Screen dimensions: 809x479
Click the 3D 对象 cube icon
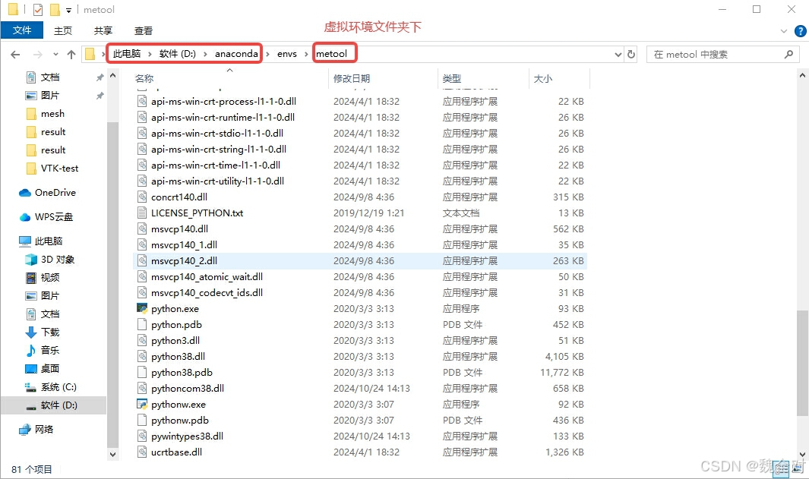tap(31, 260)
